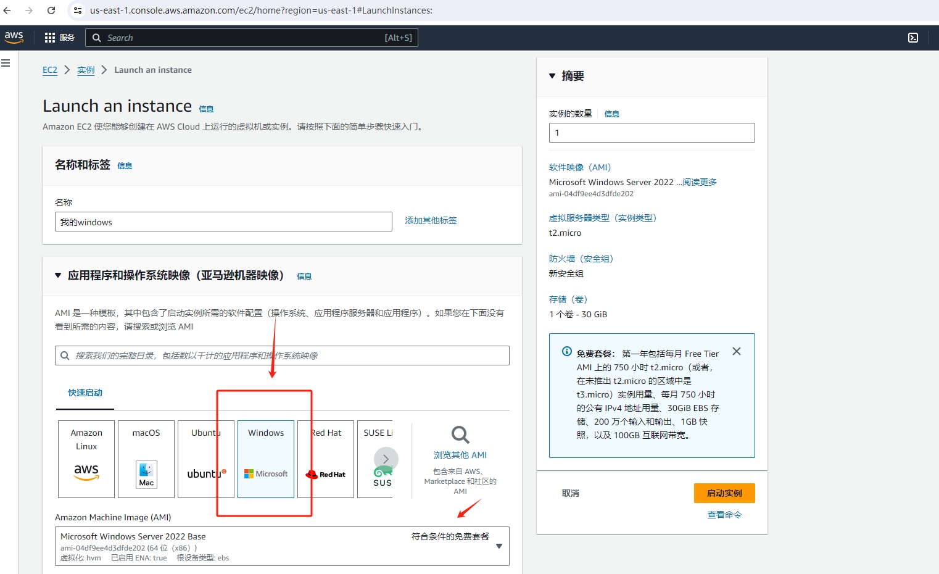Click the AWS top search bar
The width and height of the screenshot is (939, 574).
(x=252, y=38)
